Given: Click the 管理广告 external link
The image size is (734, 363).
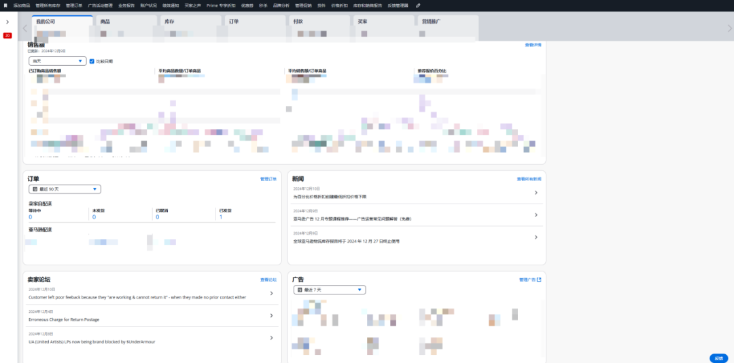Looking at the screenshot, I should (530, 280).
